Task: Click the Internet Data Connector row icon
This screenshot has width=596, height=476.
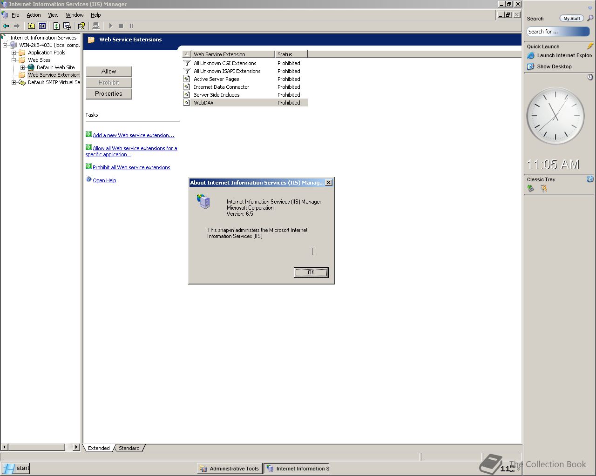Action: (187, 87)
